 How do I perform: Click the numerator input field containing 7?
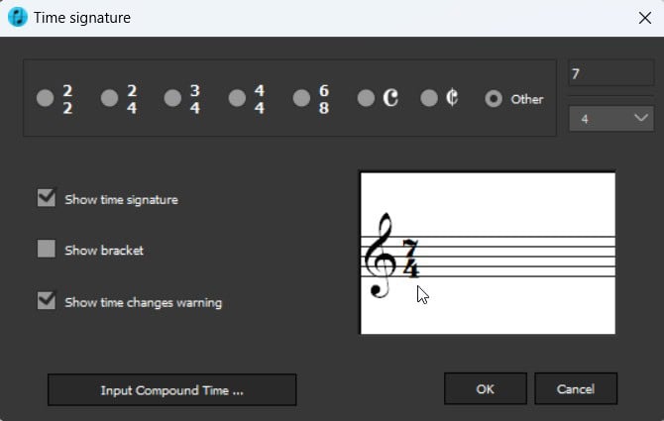click(610, 75)
